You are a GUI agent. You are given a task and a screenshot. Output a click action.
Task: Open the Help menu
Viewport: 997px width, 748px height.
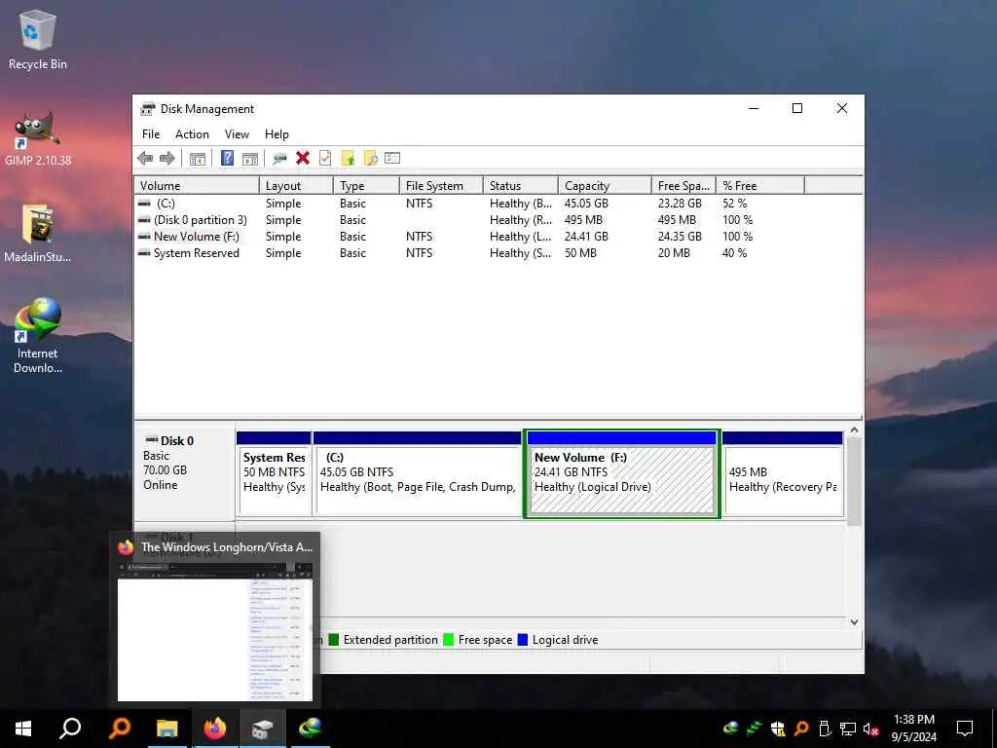pyautogui.click(x=277, y=134)
